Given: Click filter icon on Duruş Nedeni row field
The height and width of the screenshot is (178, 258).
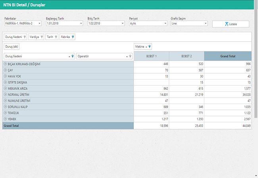Looking at the screenshot, I should point(73,57).
